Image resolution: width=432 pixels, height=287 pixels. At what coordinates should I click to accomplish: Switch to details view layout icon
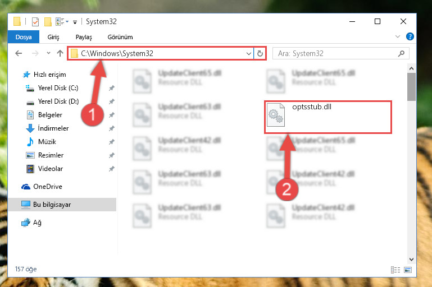click(395, 270)
